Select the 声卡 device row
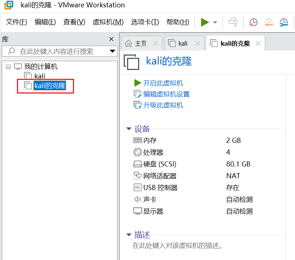Image resolution: width=295 pixels, height=260 pixels. tap(207, 200)
